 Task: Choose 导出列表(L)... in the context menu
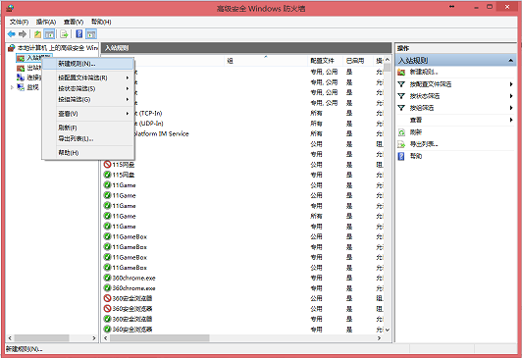tap(88, 138)
